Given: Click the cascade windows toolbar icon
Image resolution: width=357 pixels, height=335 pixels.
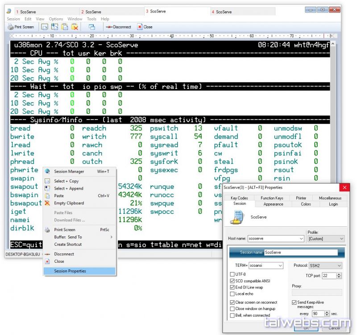Looking at the screenshot, I should point(92,27).
